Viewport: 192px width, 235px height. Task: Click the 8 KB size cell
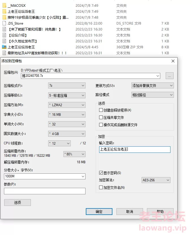[x=165, y=47]
